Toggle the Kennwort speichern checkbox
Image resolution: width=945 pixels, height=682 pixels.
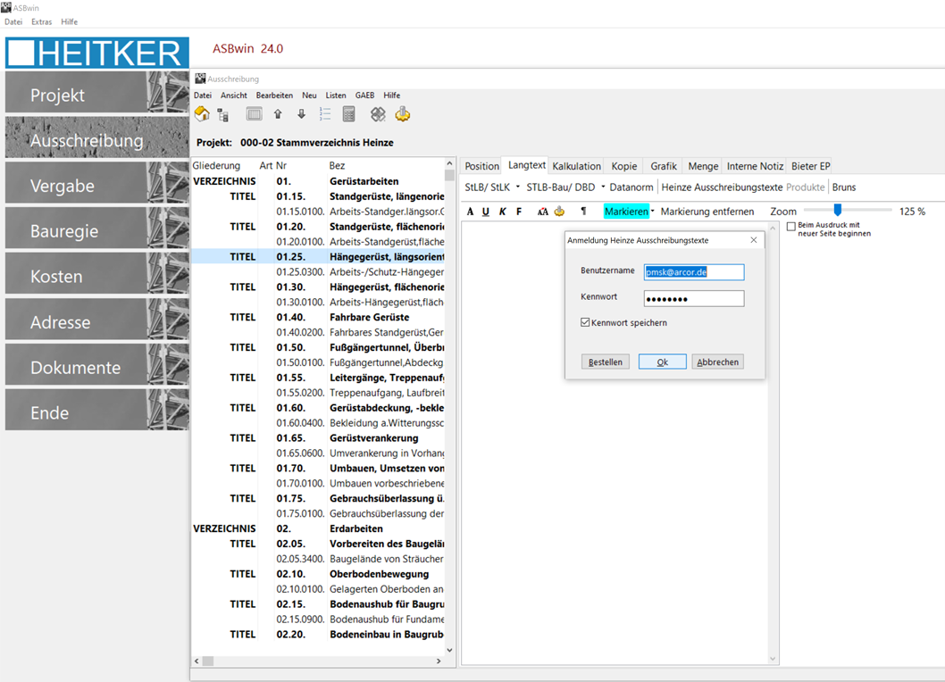[x=585, y=322]
